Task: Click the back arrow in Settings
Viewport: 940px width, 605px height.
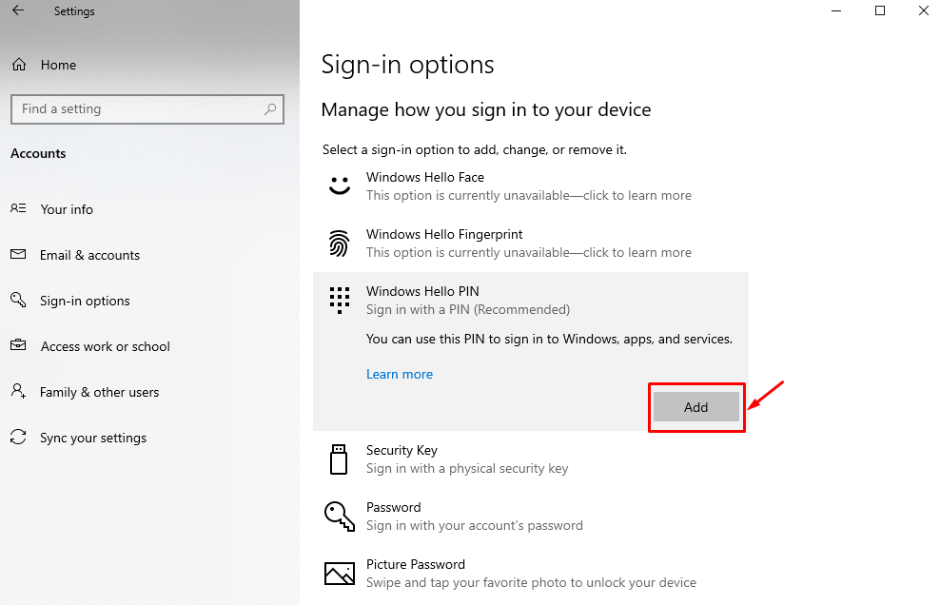Action: pyautogui.click(x=17, y=10)
